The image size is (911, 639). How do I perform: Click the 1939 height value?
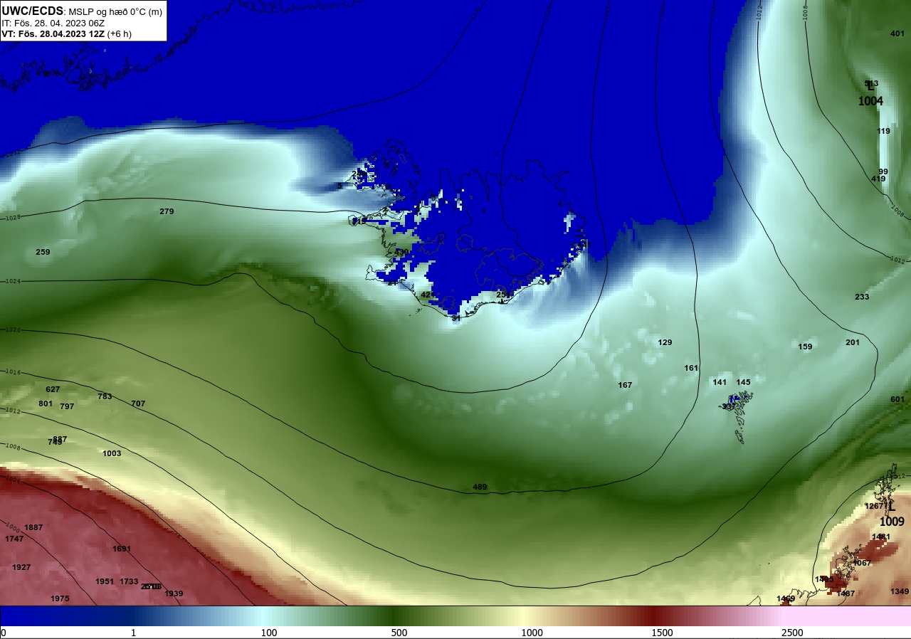[174, 593]
